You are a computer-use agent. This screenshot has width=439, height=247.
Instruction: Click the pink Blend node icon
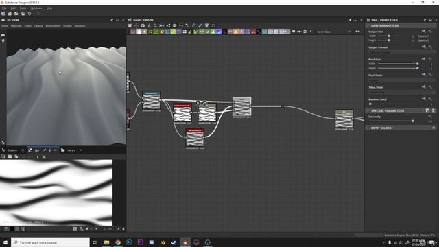coord(133,32)
